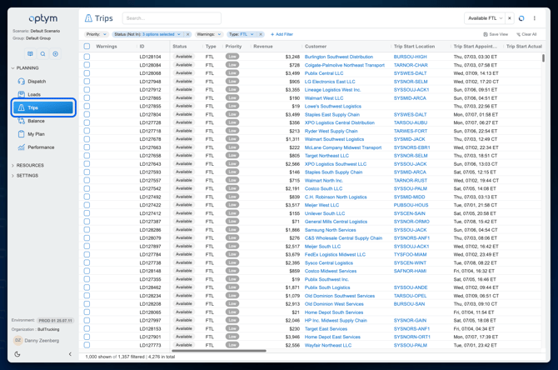
Task: Click trip ID LD127422 cell
Action: [150, 205]
